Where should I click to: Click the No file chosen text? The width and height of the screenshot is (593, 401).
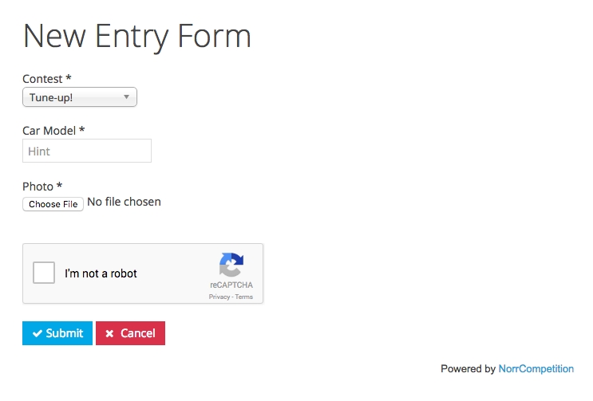click(x=124, y=202)
